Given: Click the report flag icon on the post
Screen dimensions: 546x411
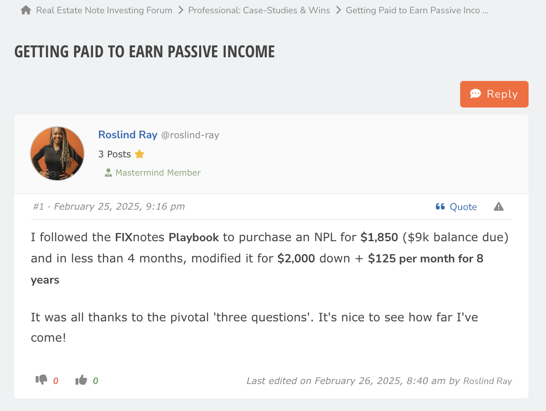Looking at the screenshot, I should (x=499, y=206).
